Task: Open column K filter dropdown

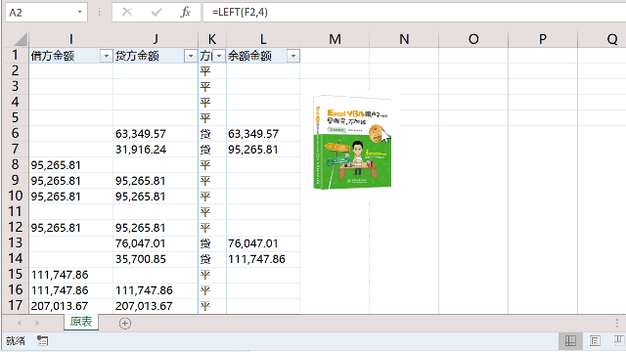Action: click(x=219, y=56)
